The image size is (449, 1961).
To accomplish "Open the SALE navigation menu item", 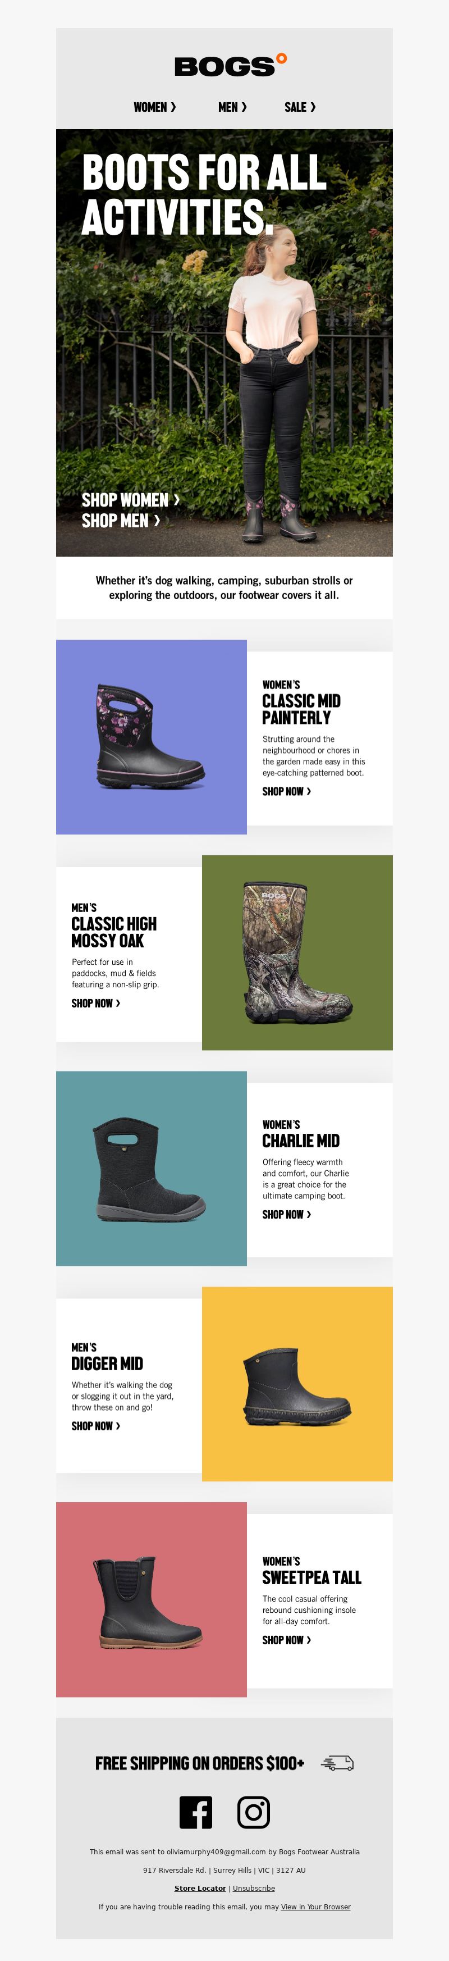I will click(300, 107).
